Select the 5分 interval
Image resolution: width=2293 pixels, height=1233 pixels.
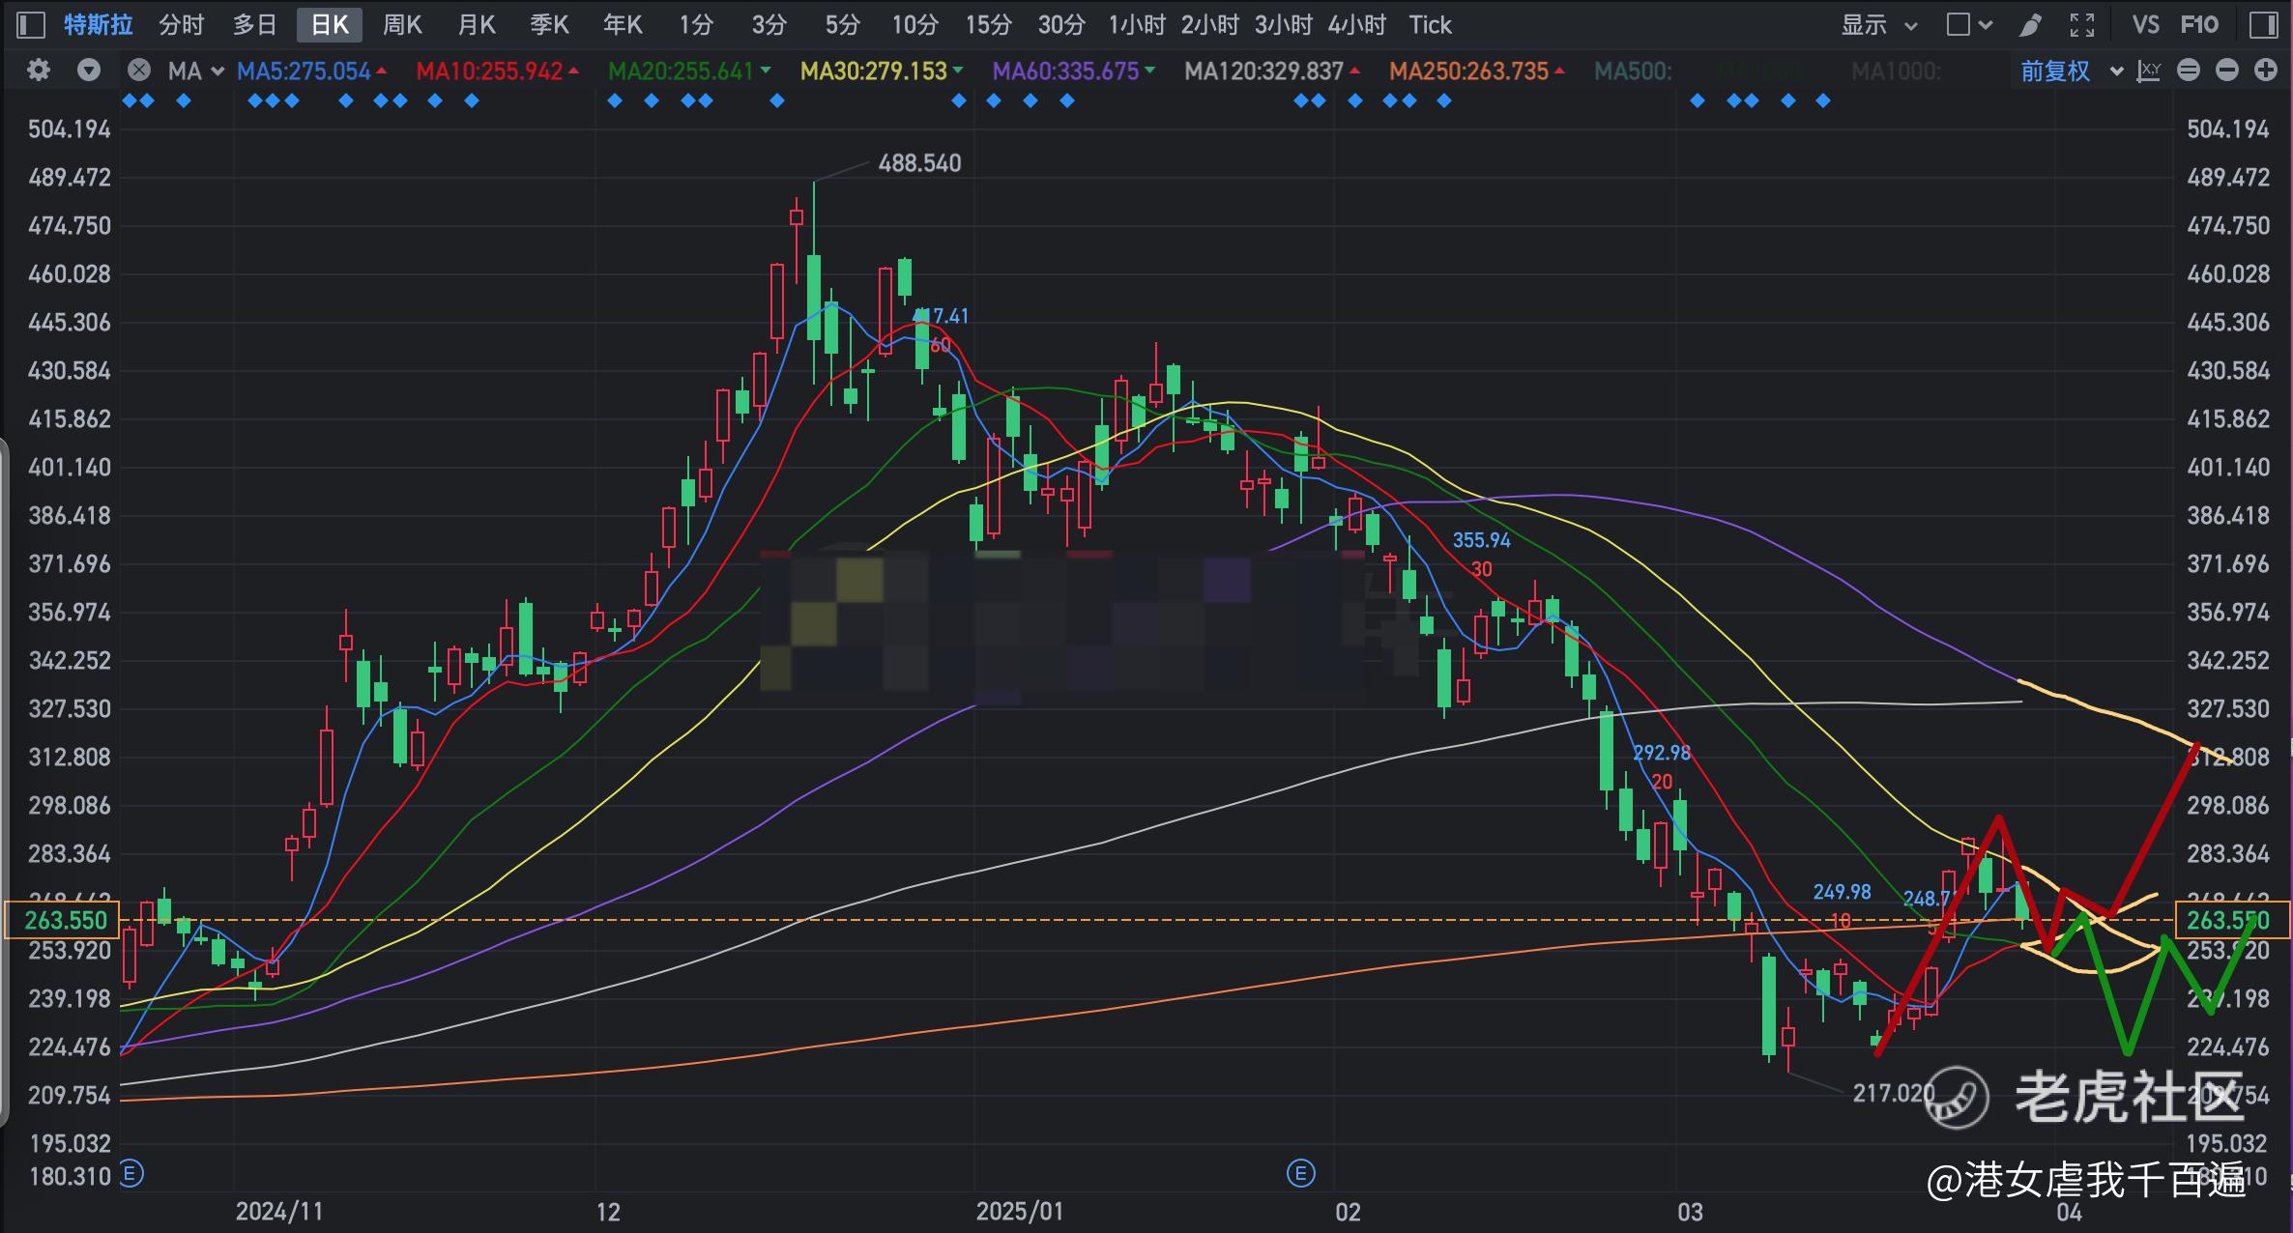pyautogui.click(x=843, y=24)
